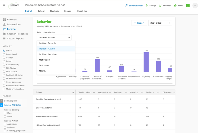Select the School view-by radio
The image size is (198, 133).
pyautogui.click(x=4, y=51)
